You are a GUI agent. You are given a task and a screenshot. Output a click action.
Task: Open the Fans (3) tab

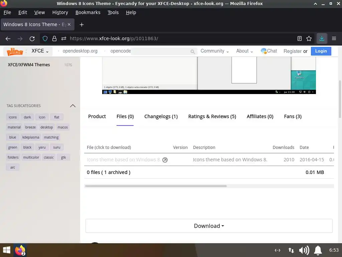pos(293,116)
